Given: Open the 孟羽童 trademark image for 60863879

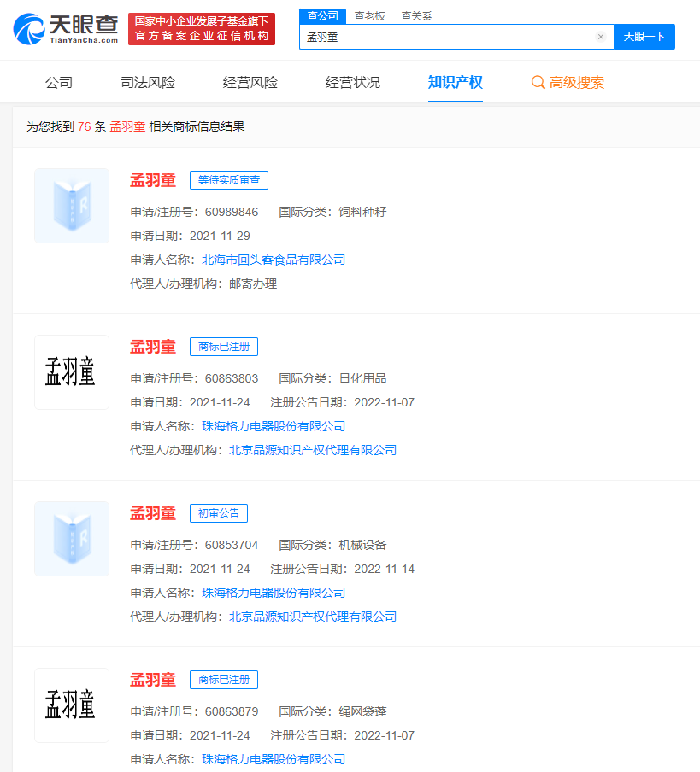Looking at the screenshot, I should click(72, 705).
